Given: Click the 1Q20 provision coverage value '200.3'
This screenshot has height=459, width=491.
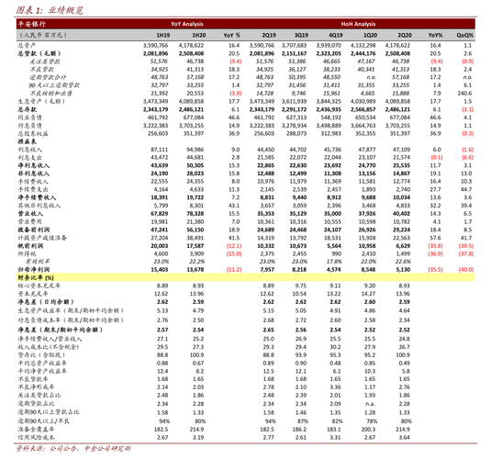Looking at the screenshot, I should point(368,430).
